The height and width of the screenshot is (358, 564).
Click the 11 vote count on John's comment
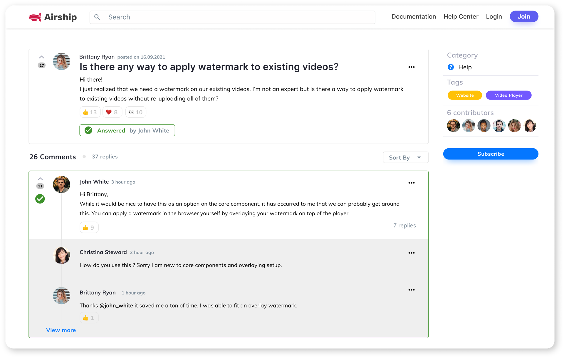point(40,186)
